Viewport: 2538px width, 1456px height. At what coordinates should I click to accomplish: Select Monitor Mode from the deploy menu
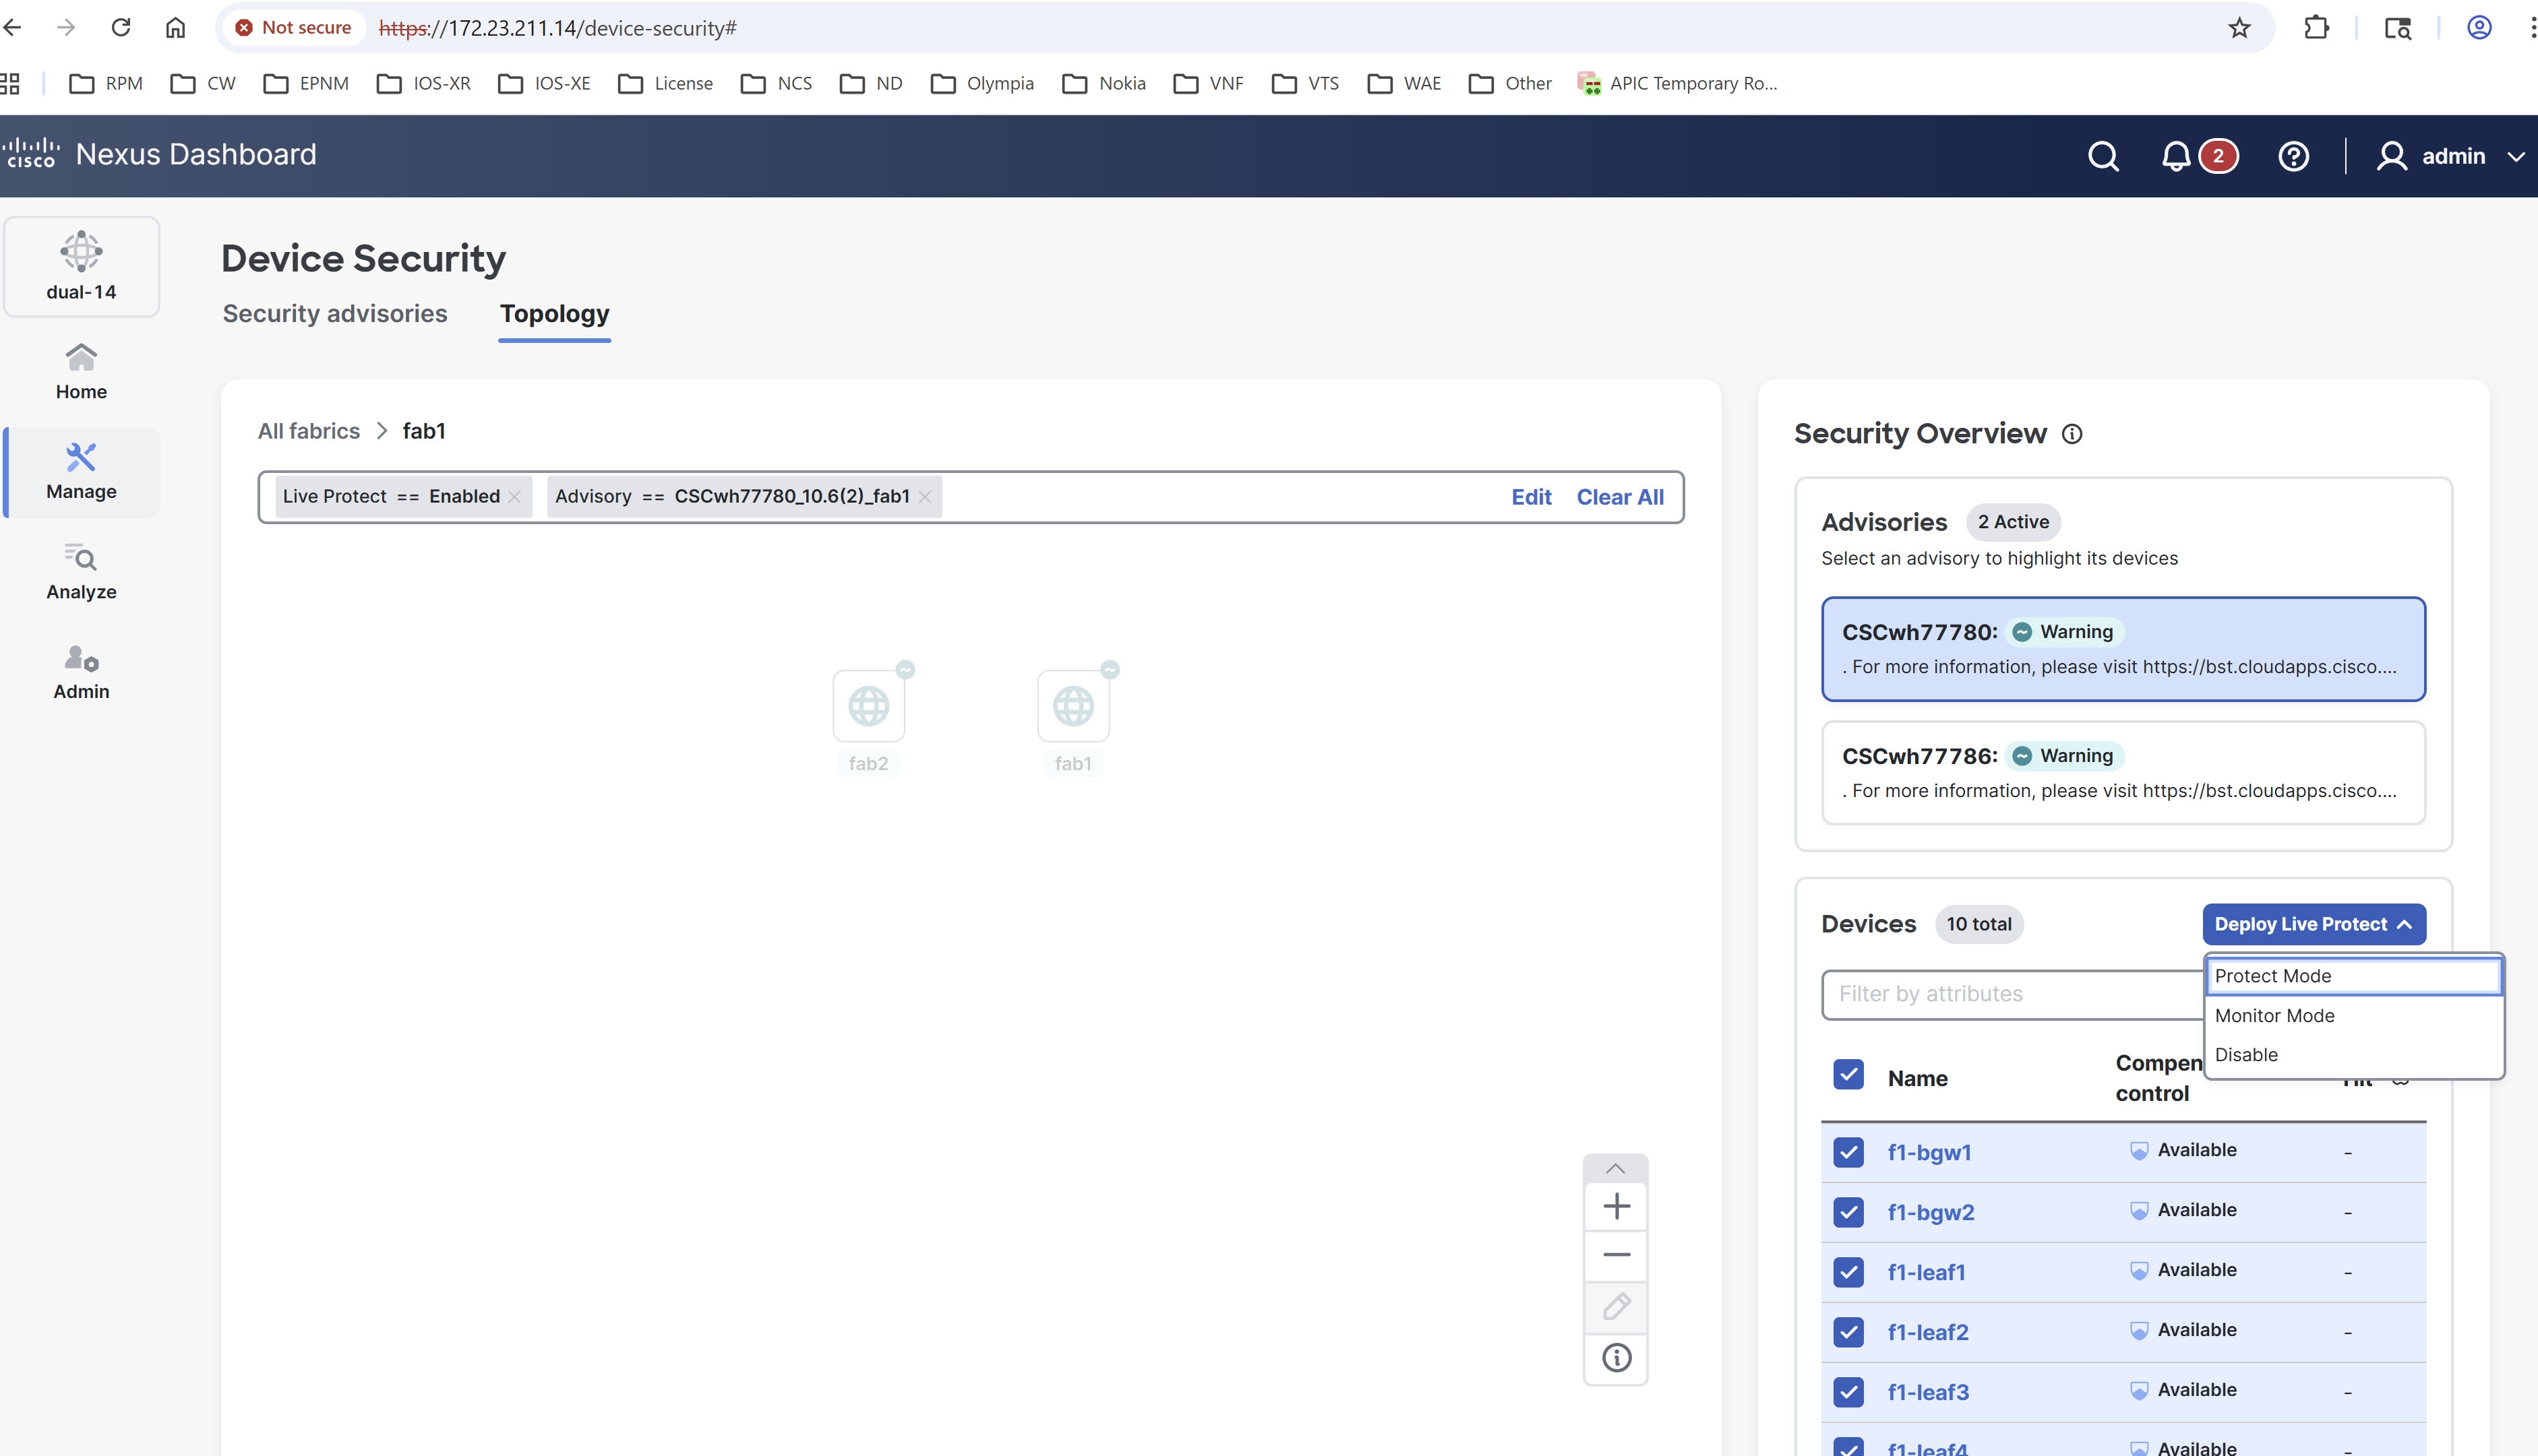[x=2276, y=1015]
